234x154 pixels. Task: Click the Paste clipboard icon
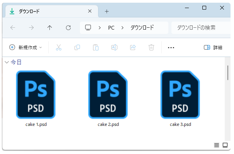coord(96,47)
